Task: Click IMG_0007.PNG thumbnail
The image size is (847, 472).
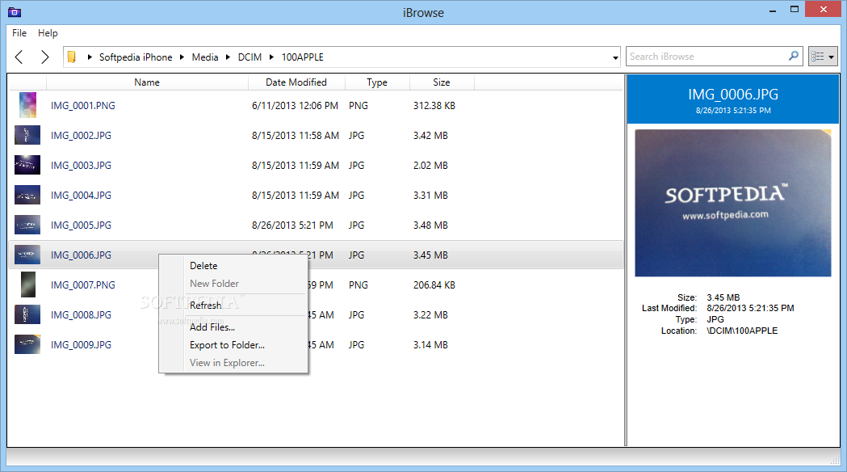Action: pos(27,284)
